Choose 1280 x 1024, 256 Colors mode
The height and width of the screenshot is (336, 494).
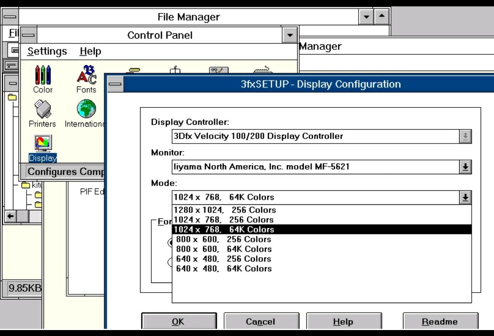click(322, 210)
